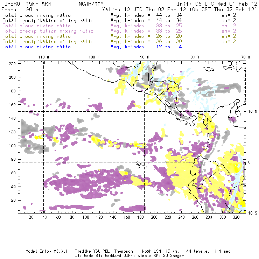Viewport: 259px width, 259px height.
Task: Click the "60" tick label on vertical axis
Action: coord(13,173)
